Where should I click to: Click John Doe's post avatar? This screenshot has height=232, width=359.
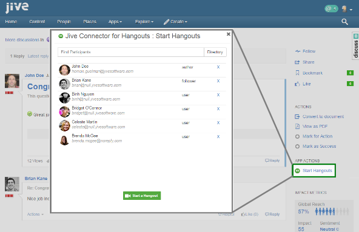(x=12, y=81)
